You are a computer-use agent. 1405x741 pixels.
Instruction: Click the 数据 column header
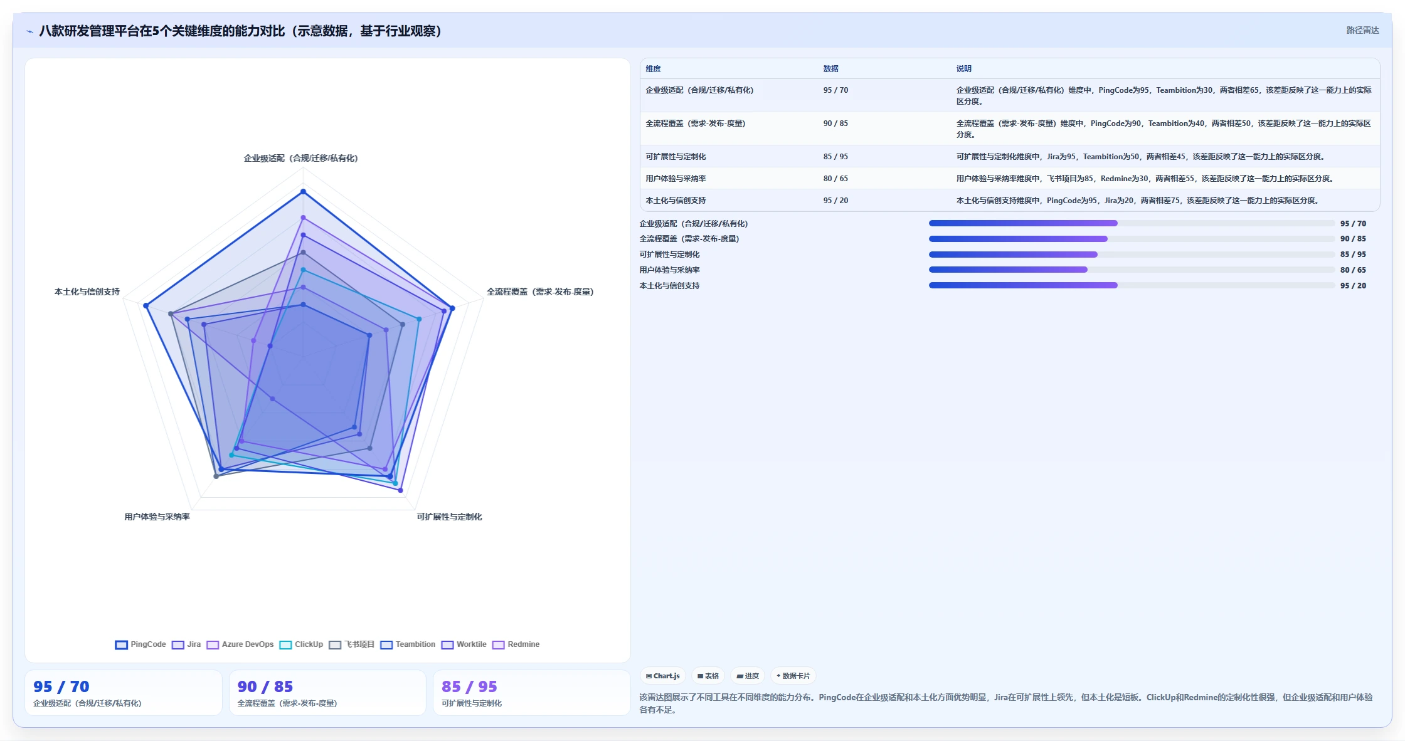click(x=831, y=69)
